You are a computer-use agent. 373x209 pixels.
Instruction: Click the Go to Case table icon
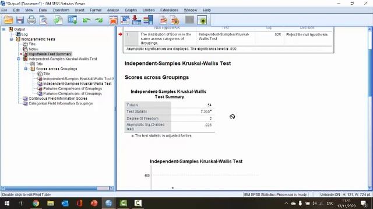(x=125, y=20)
